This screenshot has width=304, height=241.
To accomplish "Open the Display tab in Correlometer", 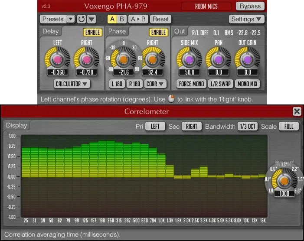I will coord(16,125).
